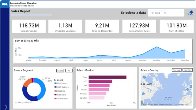The image size is (196, 110).
Task: Switch Sales x Segment to Pie view
Action: tap(69, 71)
